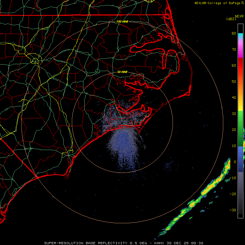Click the 50 NMI range ring label
This screenshot has height=245, width=245.
click(x=122, y=72)
